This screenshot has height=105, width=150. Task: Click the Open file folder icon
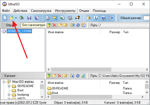click(x=12, y=18)
